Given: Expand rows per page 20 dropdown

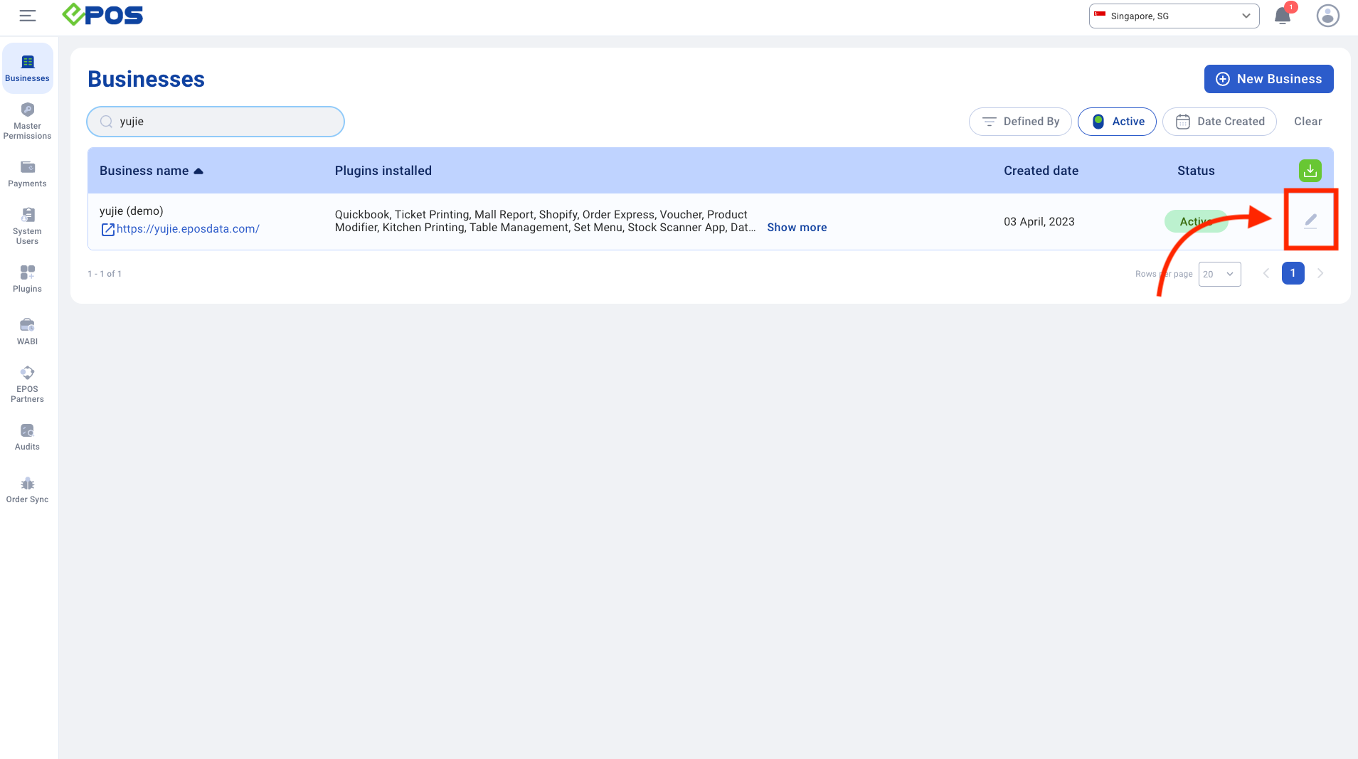Looking at the screenshot, I should tap(1219, 274).
